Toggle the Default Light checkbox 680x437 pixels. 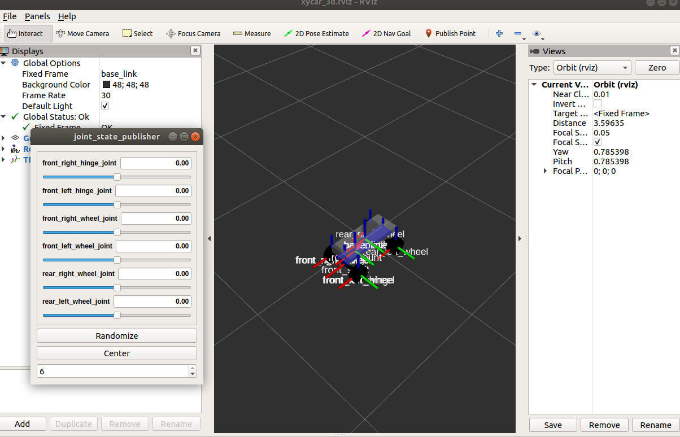pyautogui.click(x=105, y=106)
